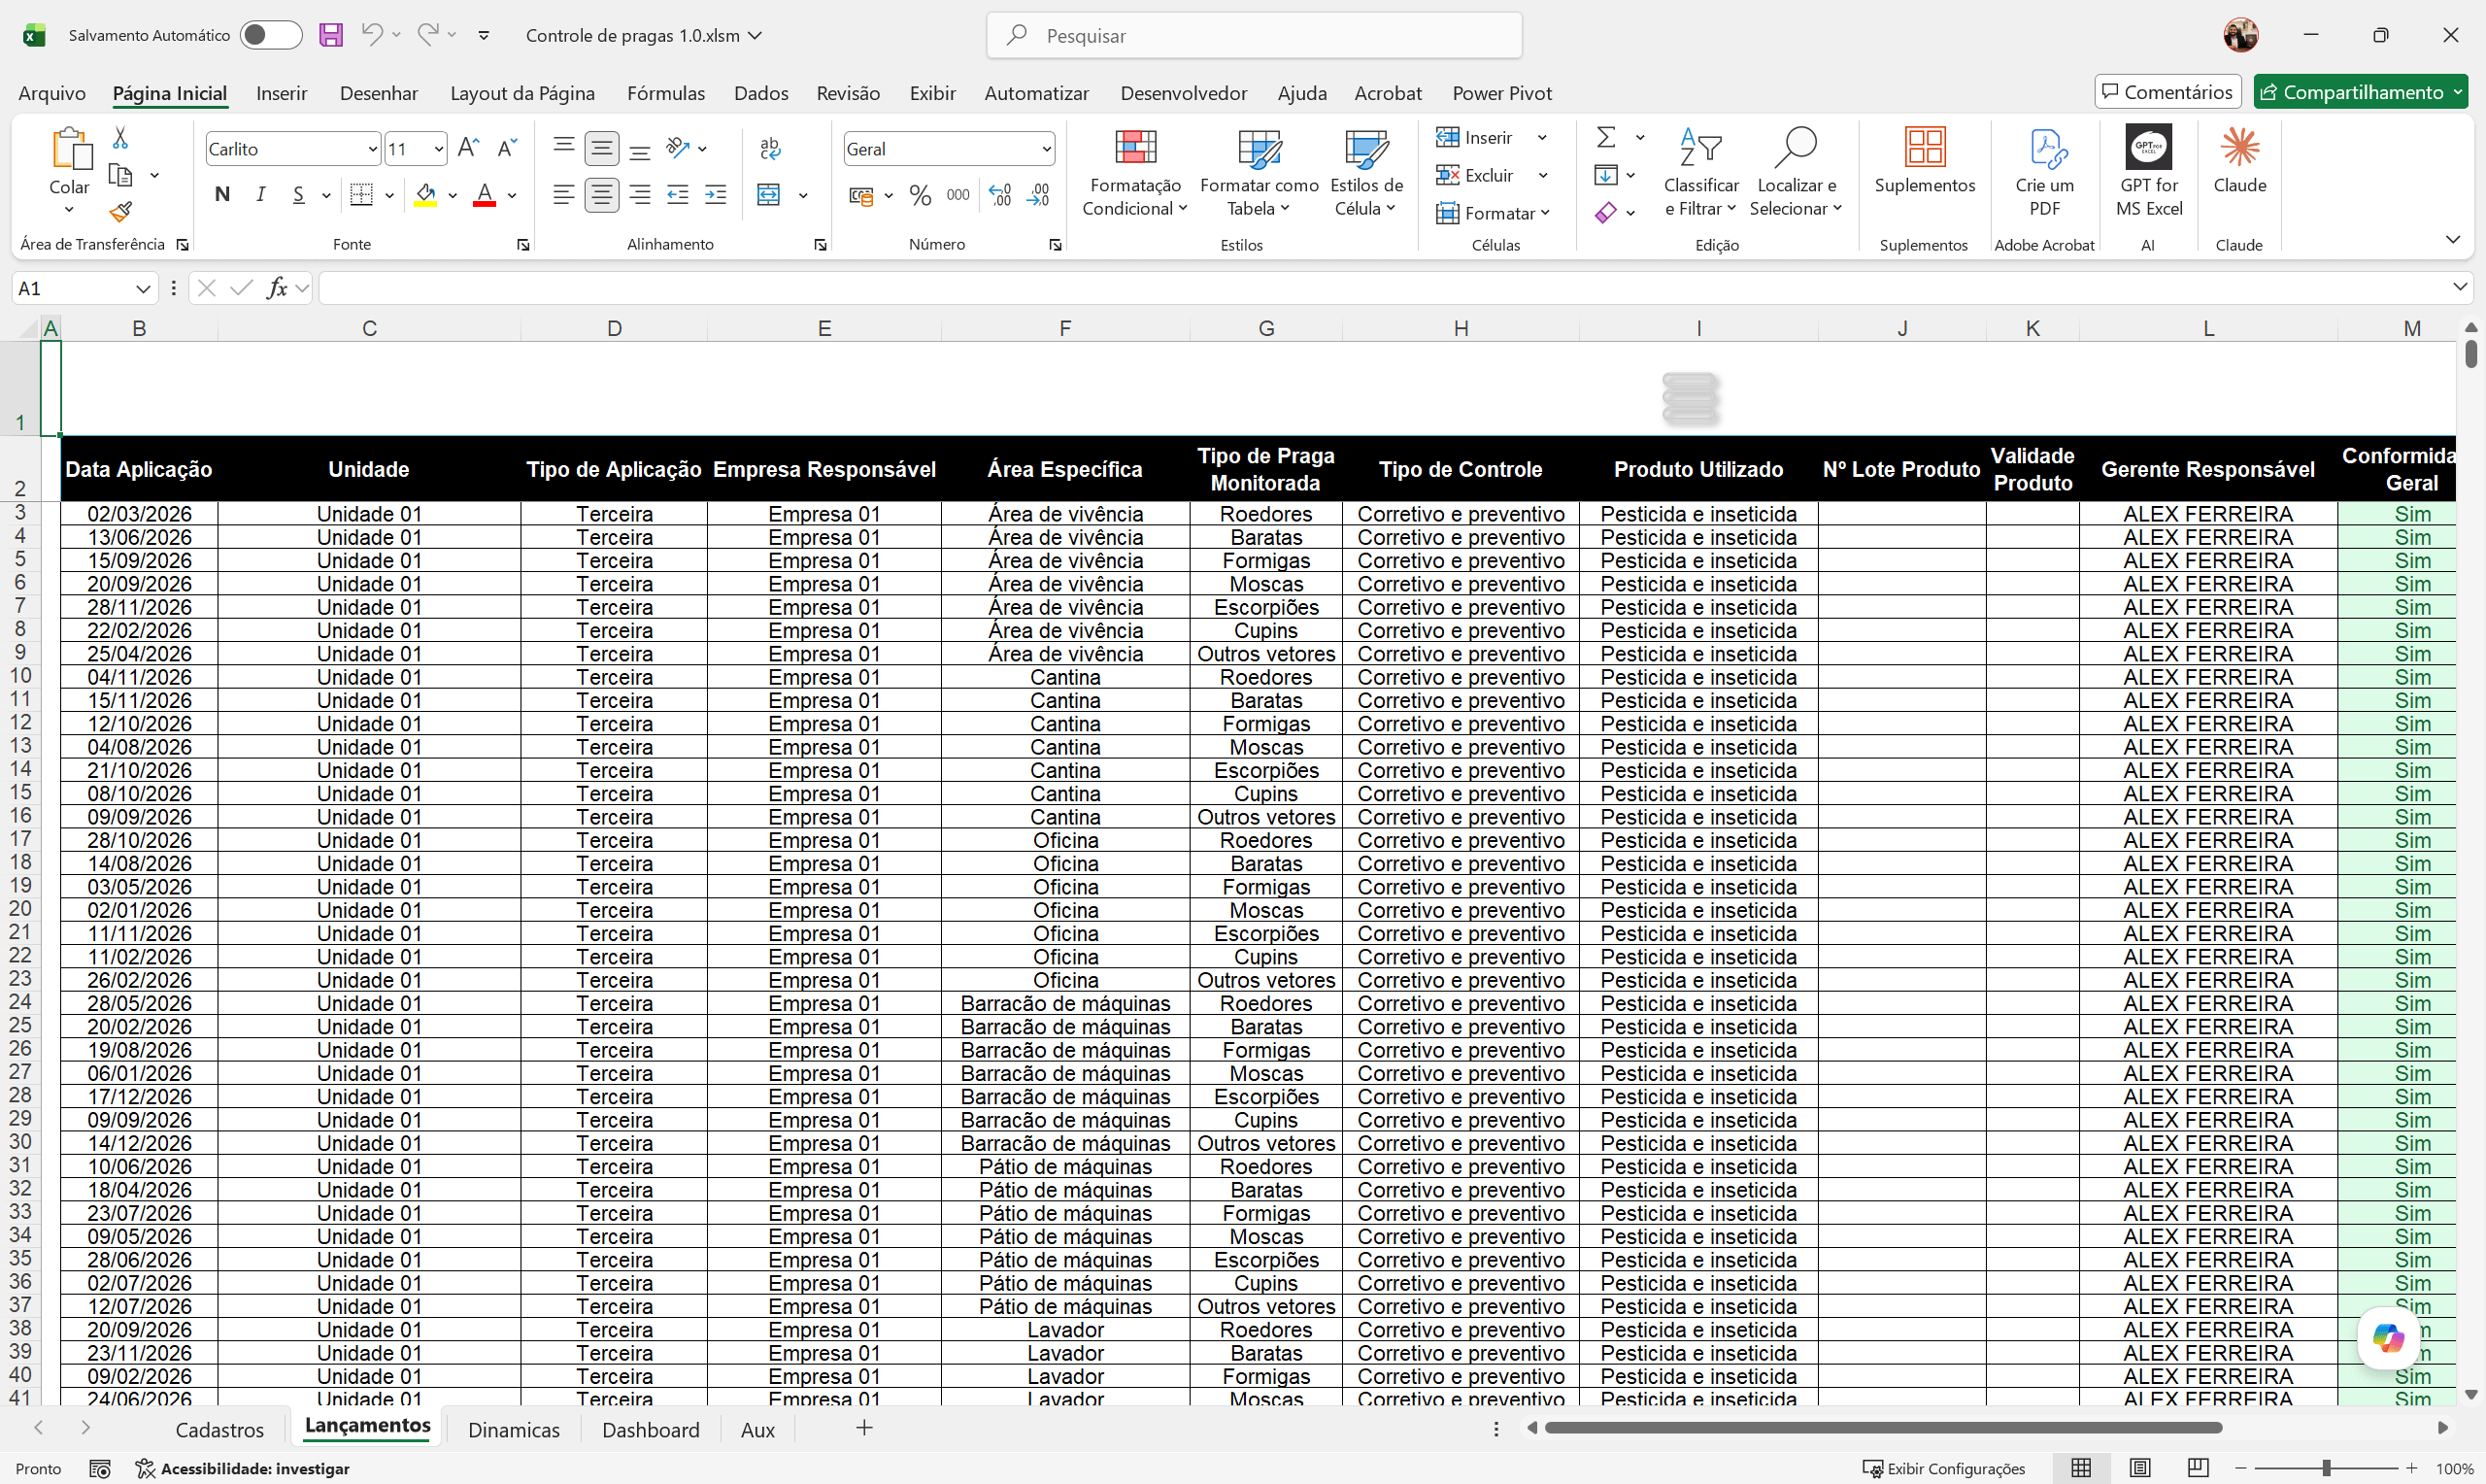This screenshot has height=1484, width=2486.
Task: Click the Copy icon in clipboard group
Action: coord(120,175)
